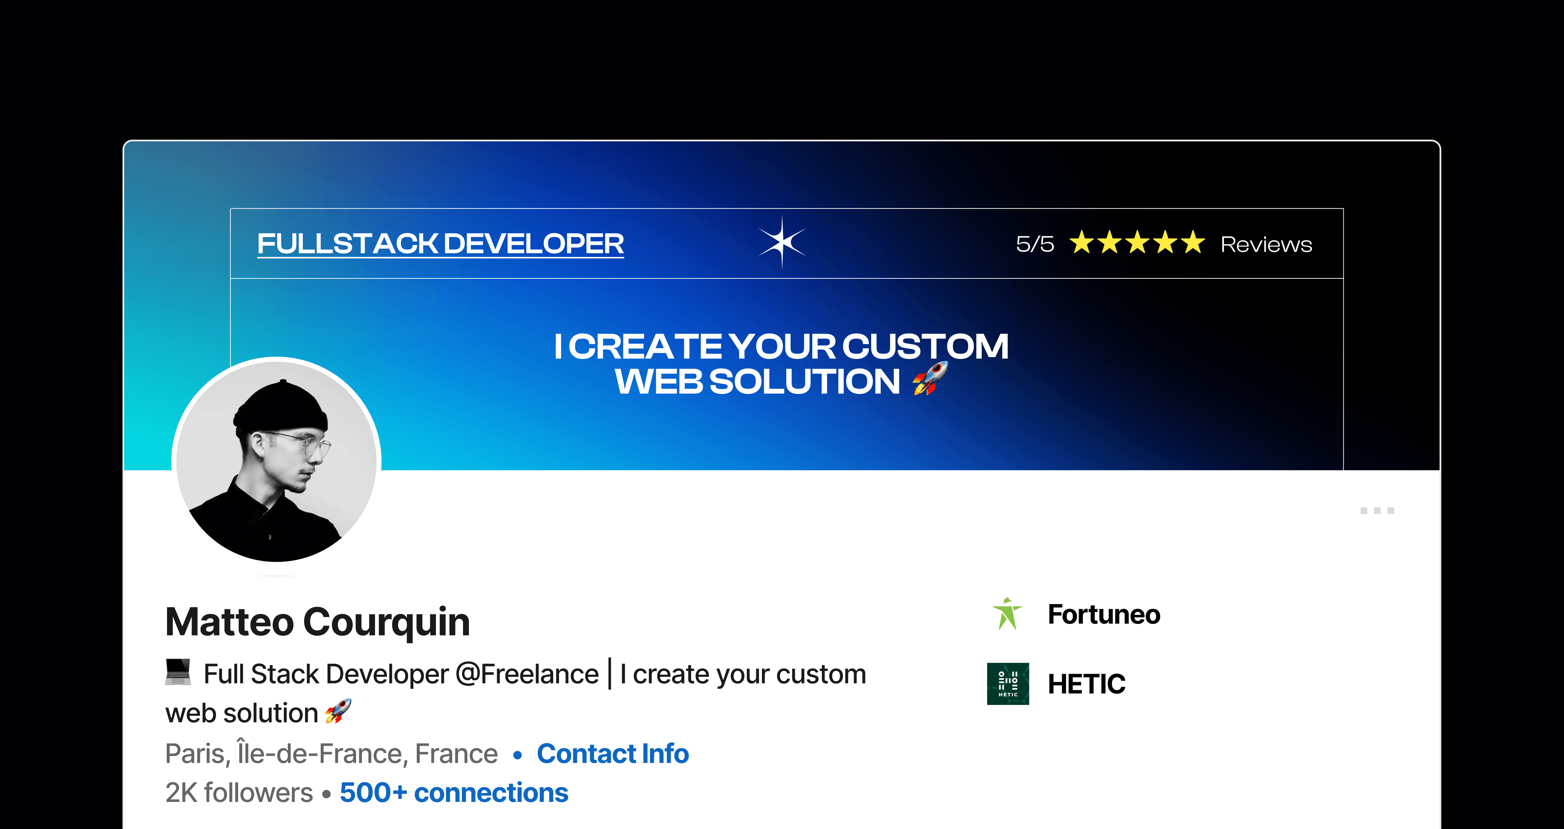
Task: Click the FULLSTACK DEVELOPER underlined title
Action: 440,243
